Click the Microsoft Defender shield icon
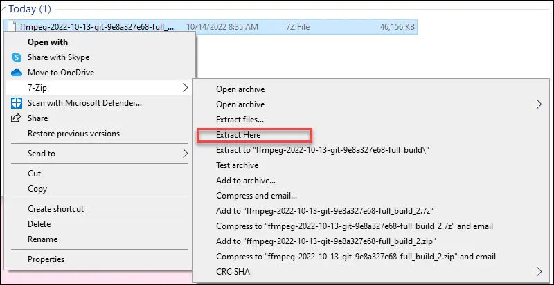This screenshot has width=554, height=285. point(17,103)
